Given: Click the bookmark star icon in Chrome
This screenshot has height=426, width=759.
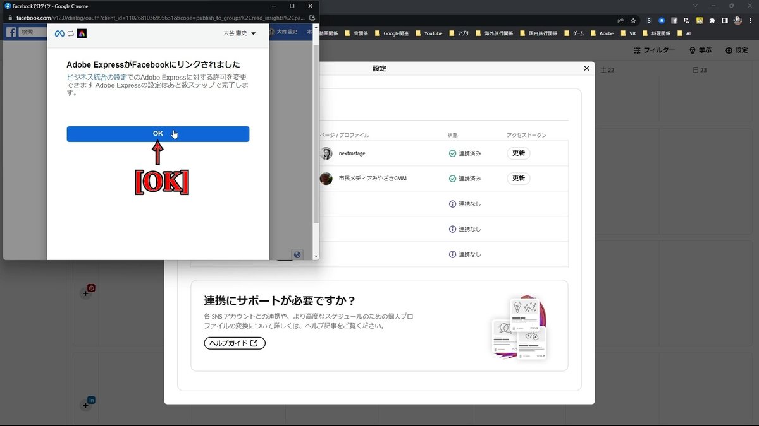Looking at the screenshot, I should tap(633, 20).
